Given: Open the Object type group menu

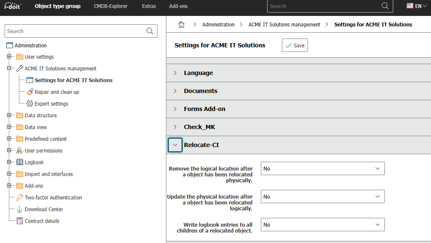Looking at the screenshot, I should [58, 6].
